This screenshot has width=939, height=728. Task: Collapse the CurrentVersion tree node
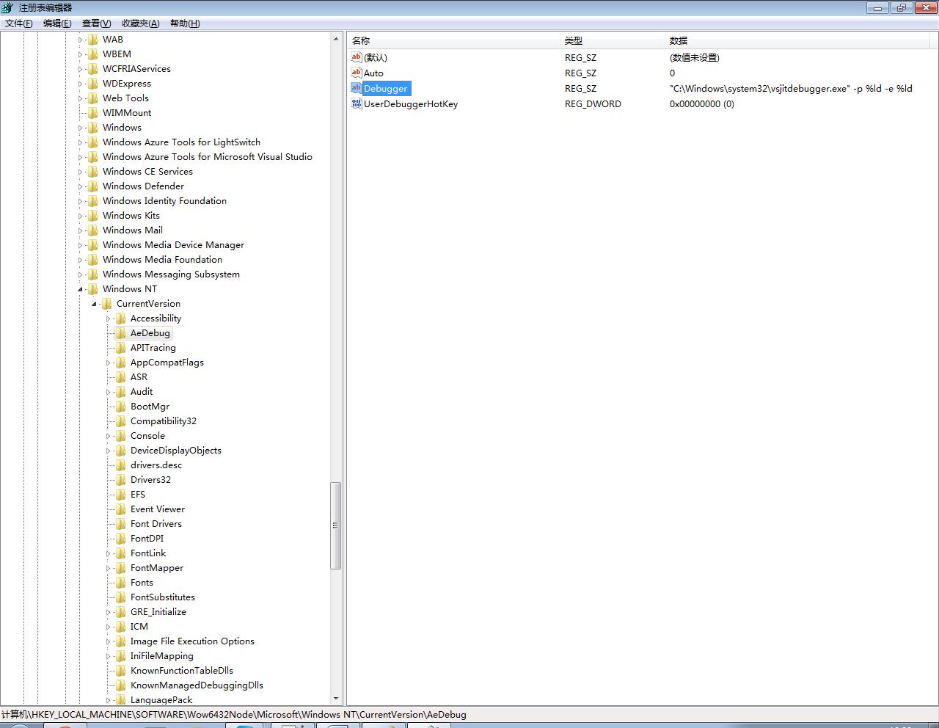[95, 304]
